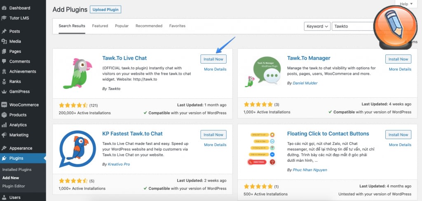Image resolution: width=422 pixels, height=201 pixels.
Task: Click the plugin search field containing Tawkto
Action: (353, 26)
